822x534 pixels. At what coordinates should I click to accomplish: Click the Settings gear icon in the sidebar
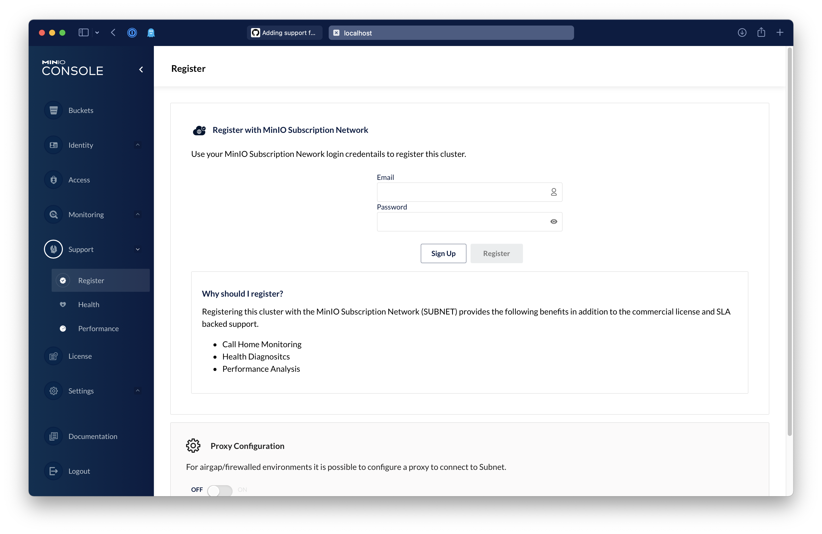53,391
